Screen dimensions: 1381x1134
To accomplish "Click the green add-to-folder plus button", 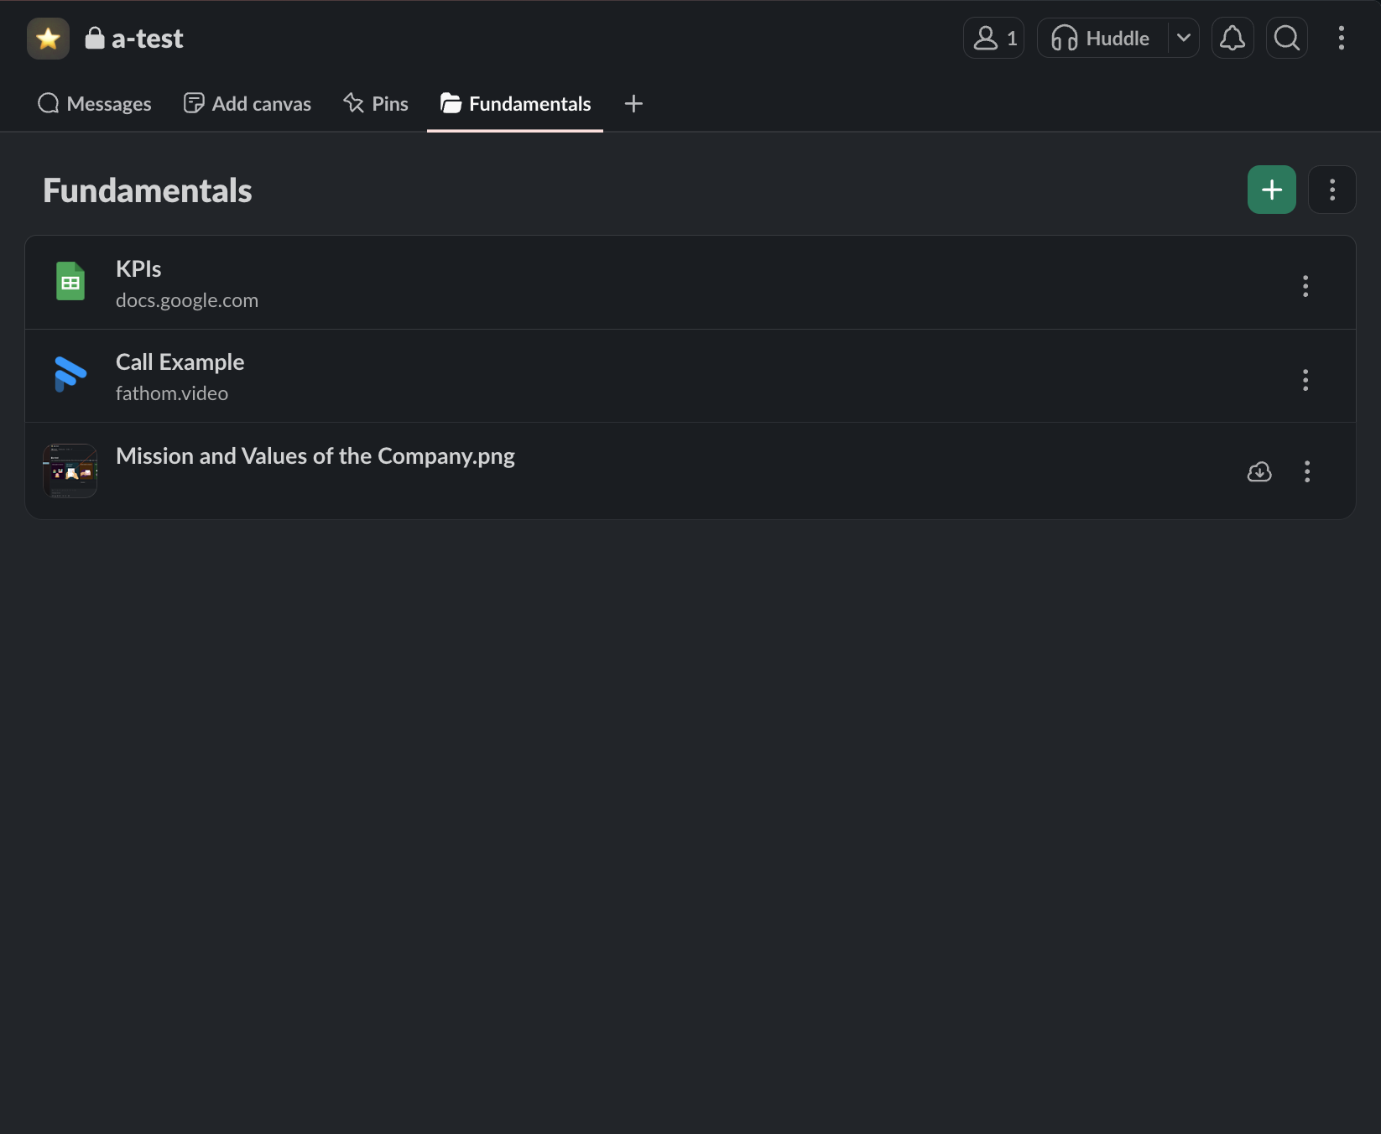I will [1271, 190].
